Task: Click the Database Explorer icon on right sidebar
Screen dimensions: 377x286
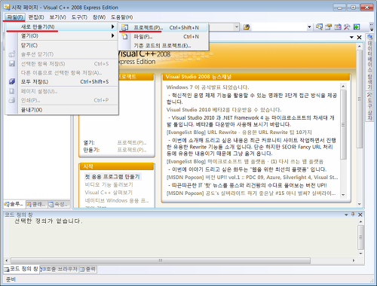Action: (x=369, y=38)
